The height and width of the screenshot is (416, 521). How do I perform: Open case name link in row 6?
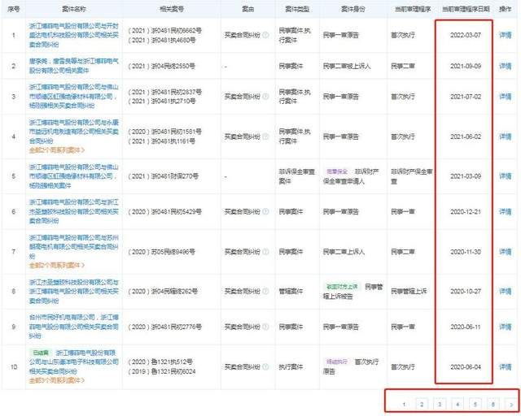click(74, 211)
